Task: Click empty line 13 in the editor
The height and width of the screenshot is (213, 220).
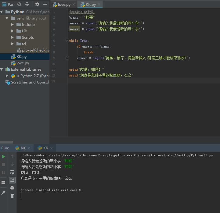Action: [143, 81]
